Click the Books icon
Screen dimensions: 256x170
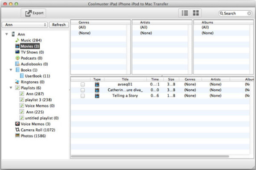(x=17, y=70)
